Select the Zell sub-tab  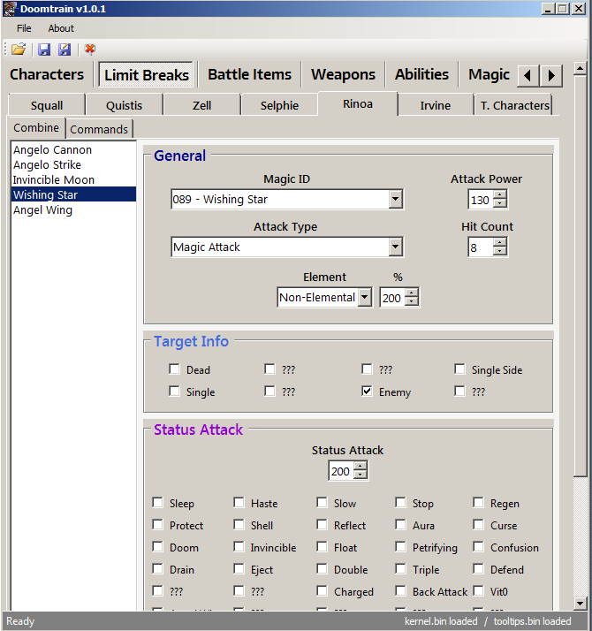pos(201,105)
